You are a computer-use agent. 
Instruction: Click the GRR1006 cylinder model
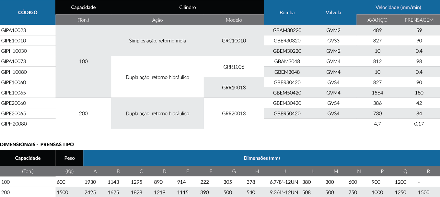pos(234,67)
